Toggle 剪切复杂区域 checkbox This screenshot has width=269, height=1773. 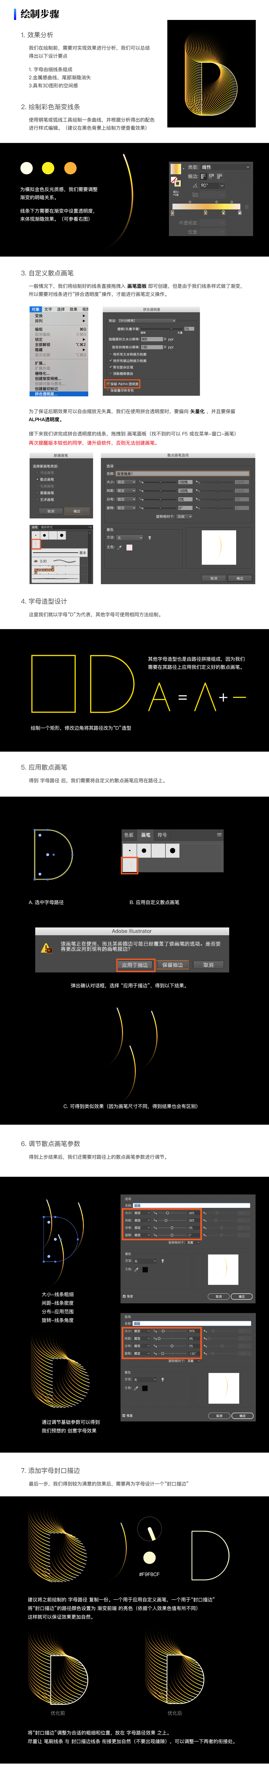click(111, 368)
